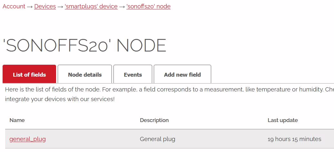Click the Account breadcrumb text
Viewport: 334px width, 152px height.
coord(14,6)
